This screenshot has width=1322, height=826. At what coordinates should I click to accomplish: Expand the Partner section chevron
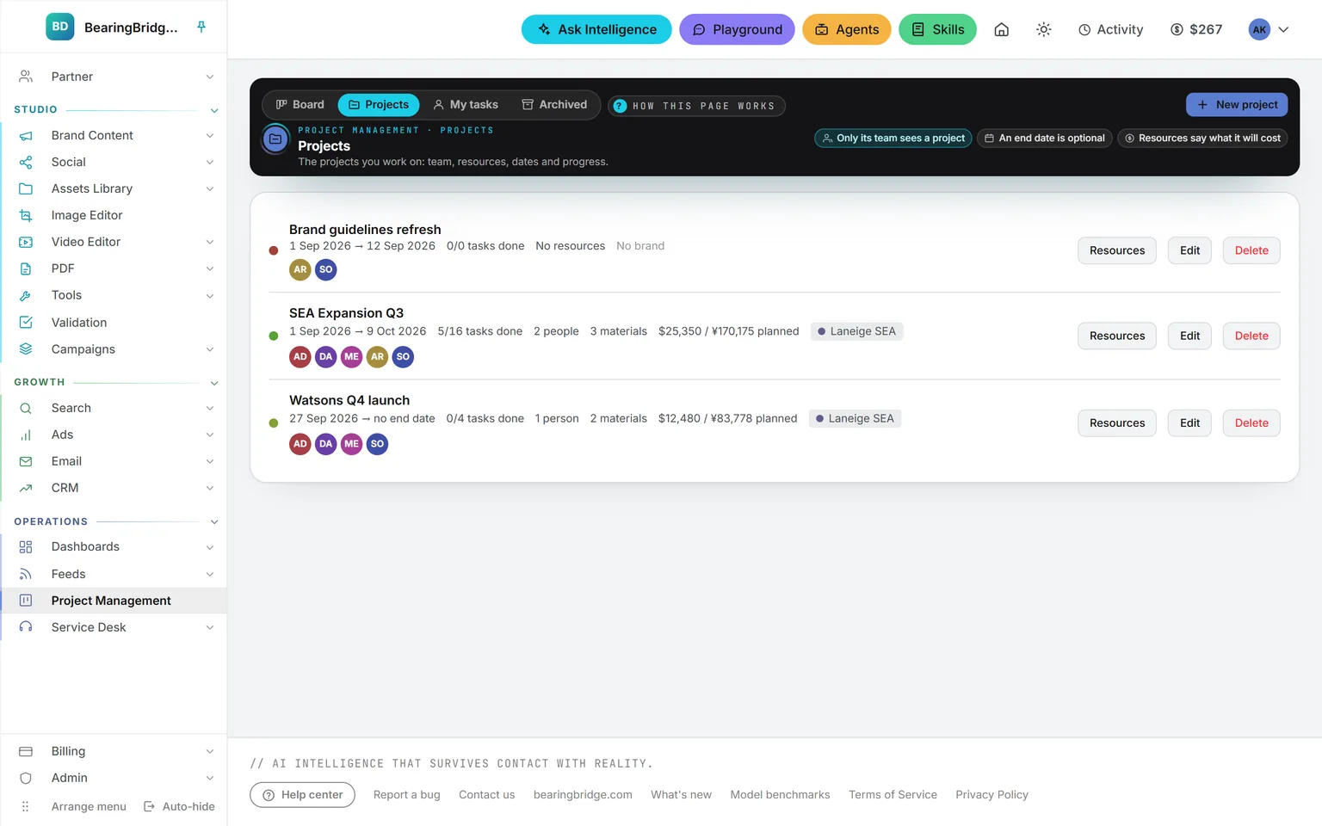(210, 77)
